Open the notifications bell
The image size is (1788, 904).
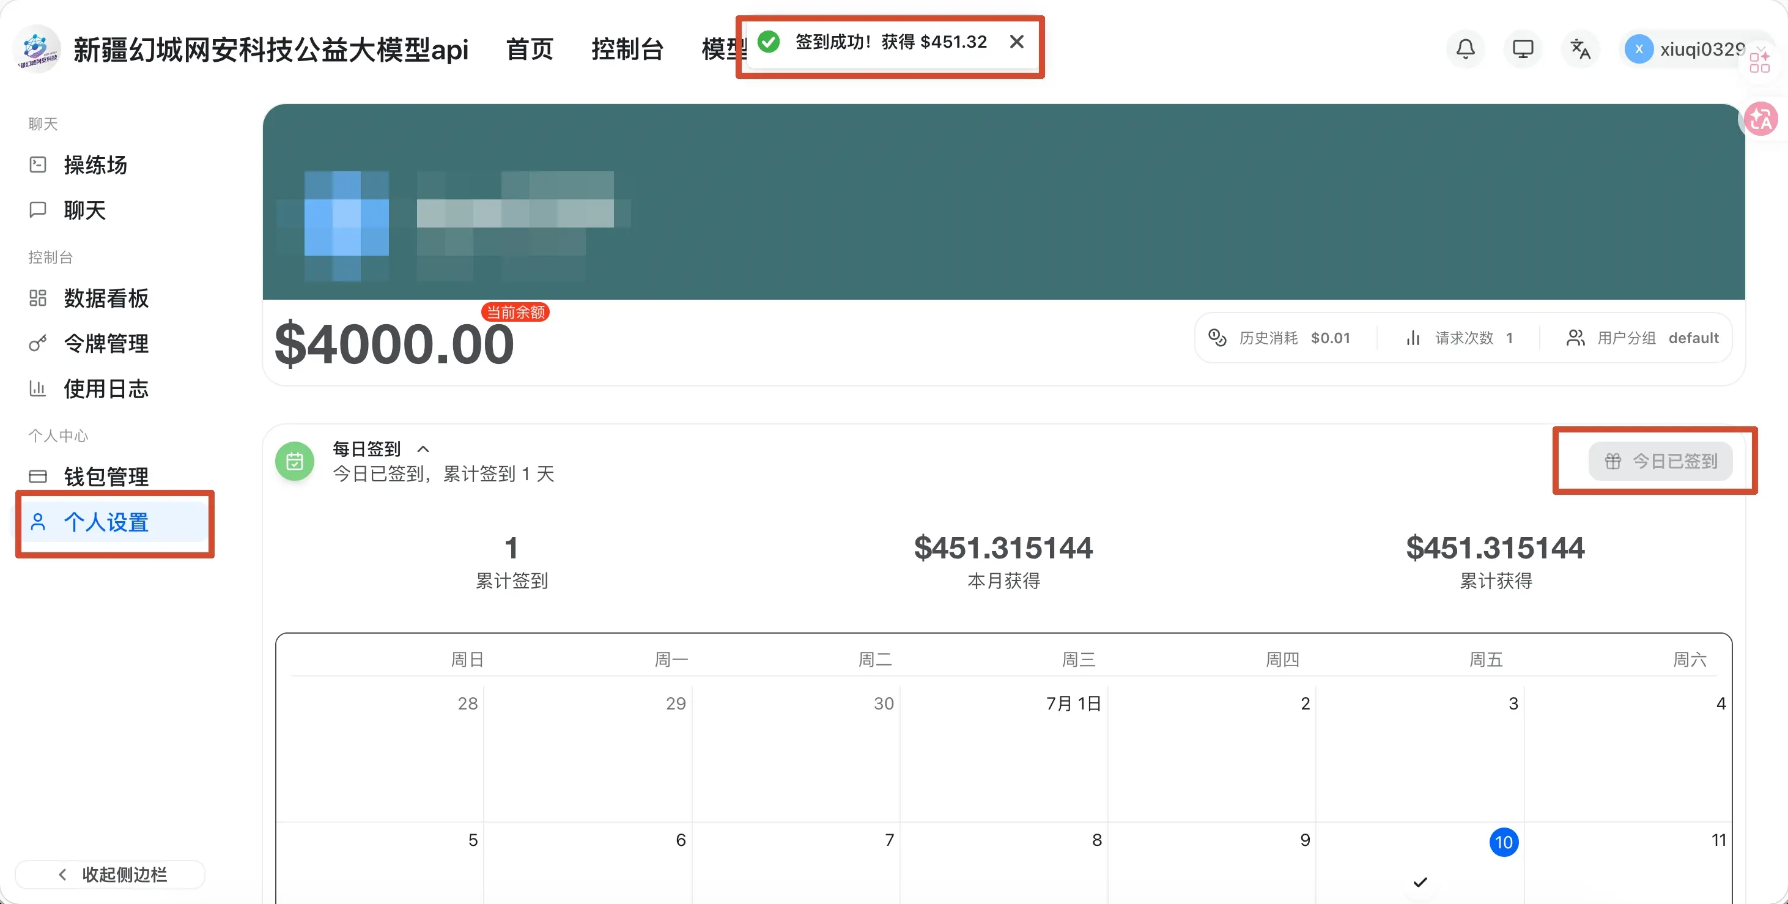click(x=1465, y=48)
